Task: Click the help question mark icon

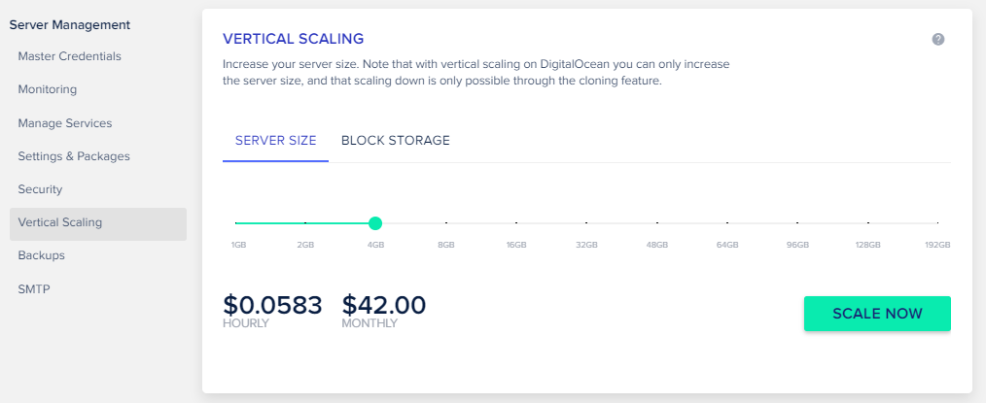Action: coord(937,39)
